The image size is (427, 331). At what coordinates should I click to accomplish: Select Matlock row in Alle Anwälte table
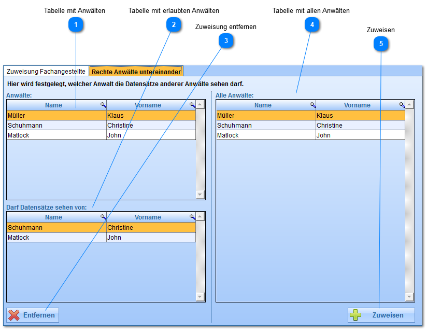[265, 135]
